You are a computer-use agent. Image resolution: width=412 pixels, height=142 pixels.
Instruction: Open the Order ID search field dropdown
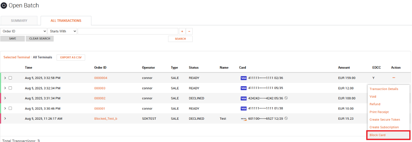click(x=24, y=31)
